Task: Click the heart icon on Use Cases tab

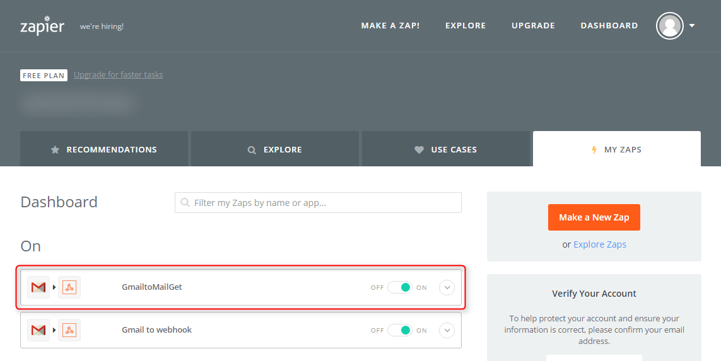Action: click(x=419, y=150)
